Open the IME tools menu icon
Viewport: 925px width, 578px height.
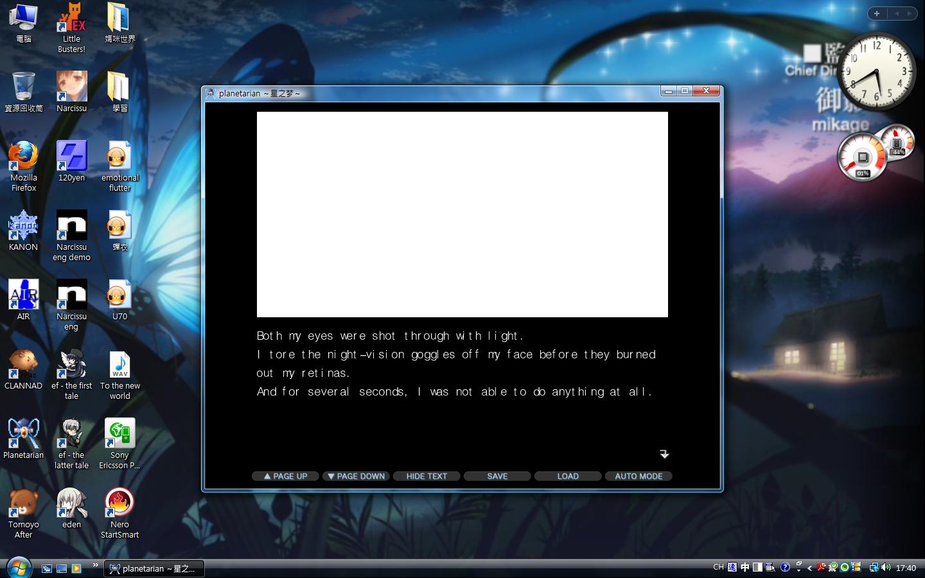coord(771,567)
